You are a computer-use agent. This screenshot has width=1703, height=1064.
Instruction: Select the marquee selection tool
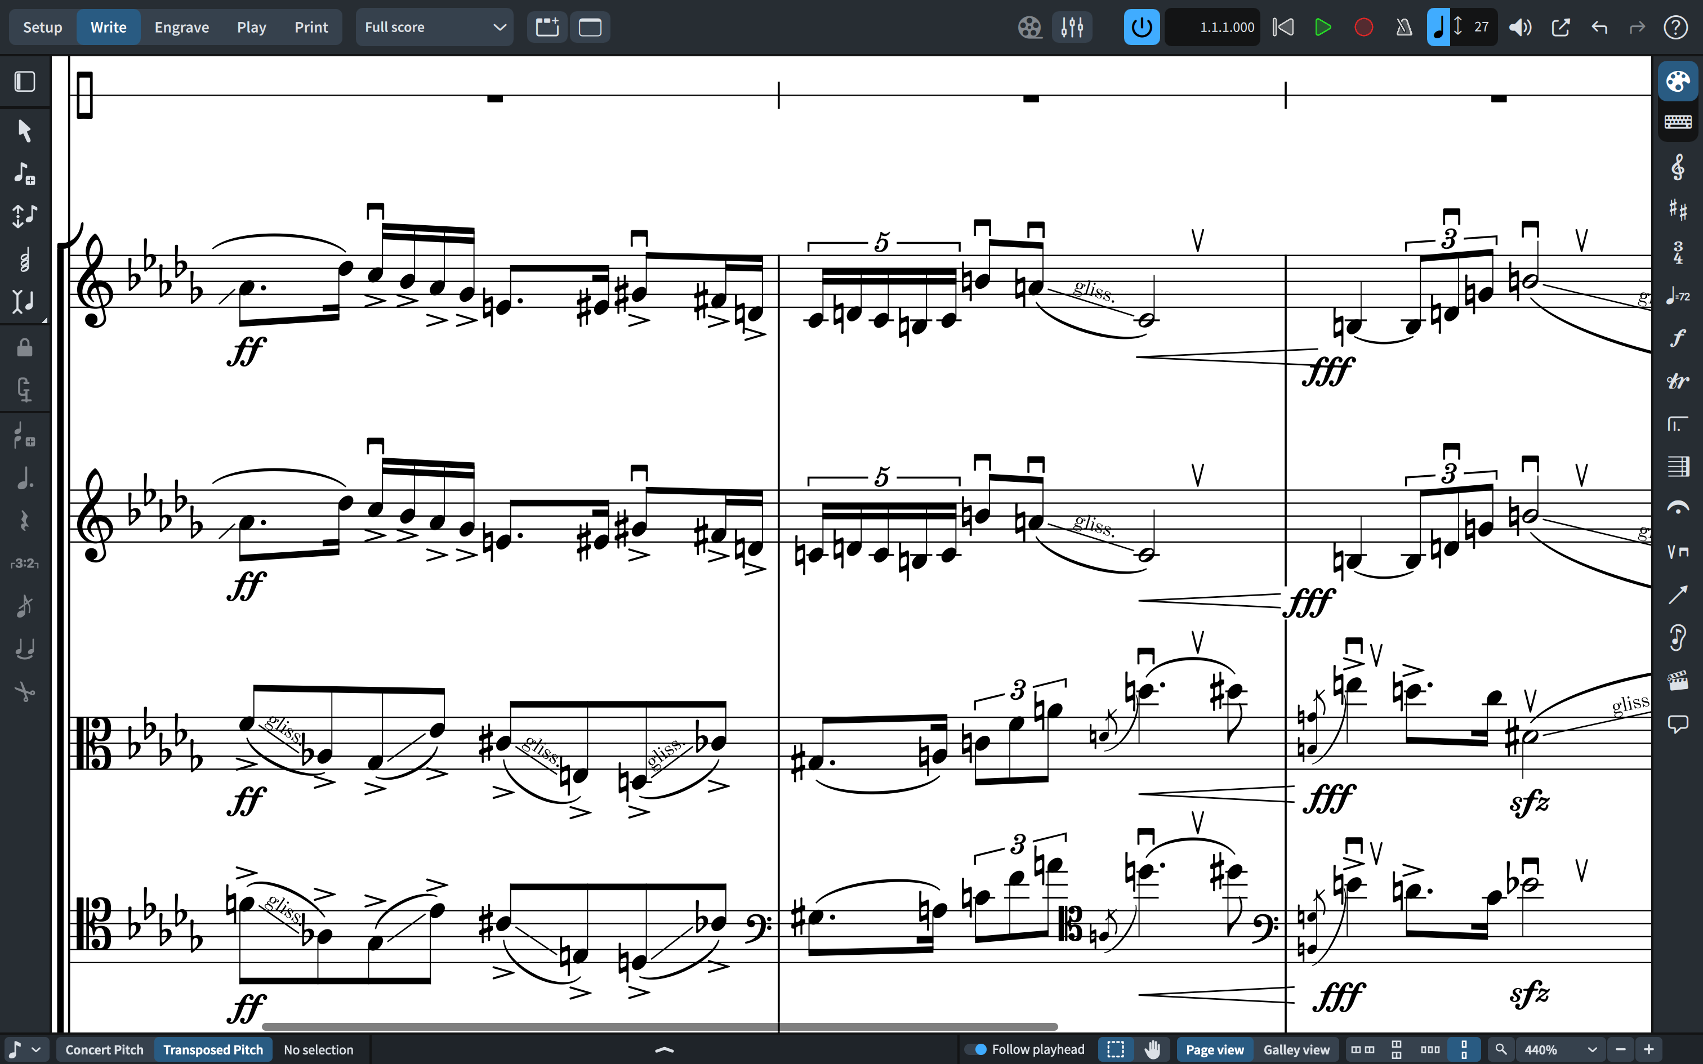coord(1116,1049)
